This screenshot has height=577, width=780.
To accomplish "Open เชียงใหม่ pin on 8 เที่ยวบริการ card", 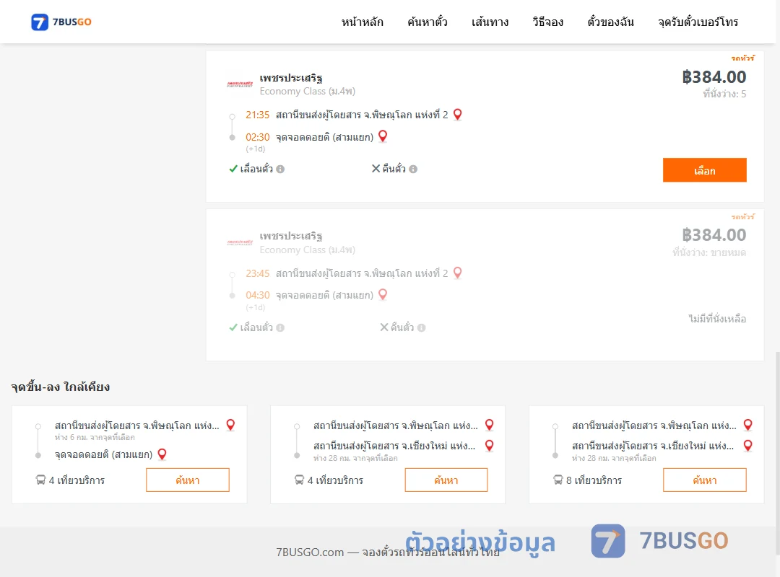I will tap(747, 446).
